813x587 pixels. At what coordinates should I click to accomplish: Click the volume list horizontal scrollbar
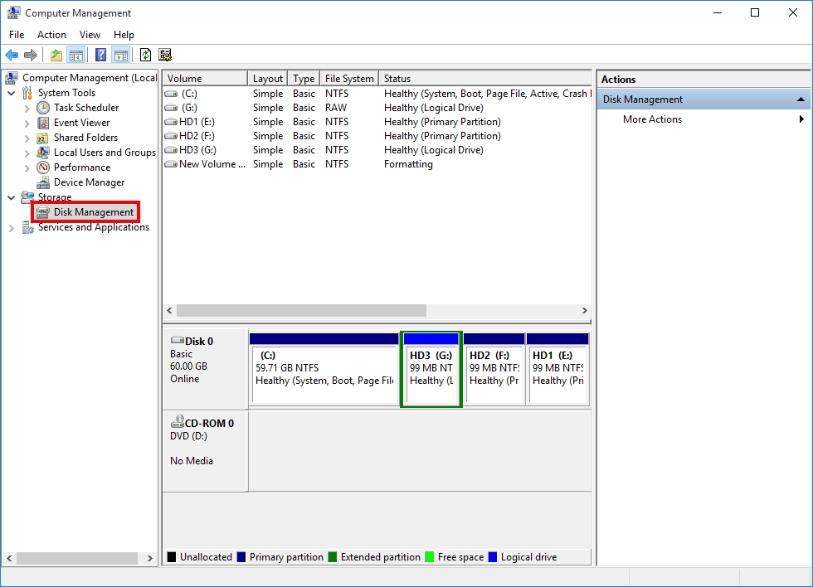pyautogui.click(x=301, y=310)
